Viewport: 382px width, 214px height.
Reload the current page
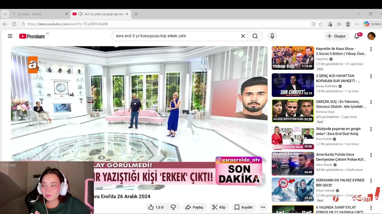[14, 24]
